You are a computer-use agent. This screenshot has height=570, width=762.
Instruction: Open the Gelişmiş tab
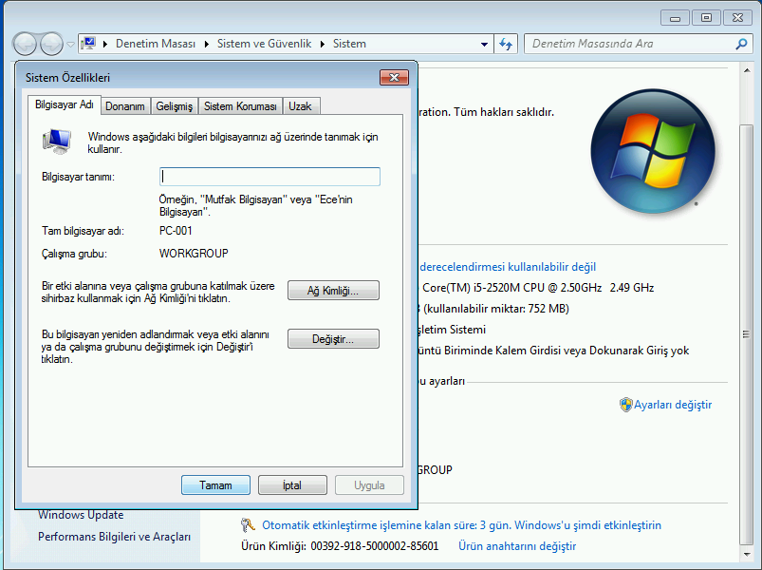[x=174, y=106]
